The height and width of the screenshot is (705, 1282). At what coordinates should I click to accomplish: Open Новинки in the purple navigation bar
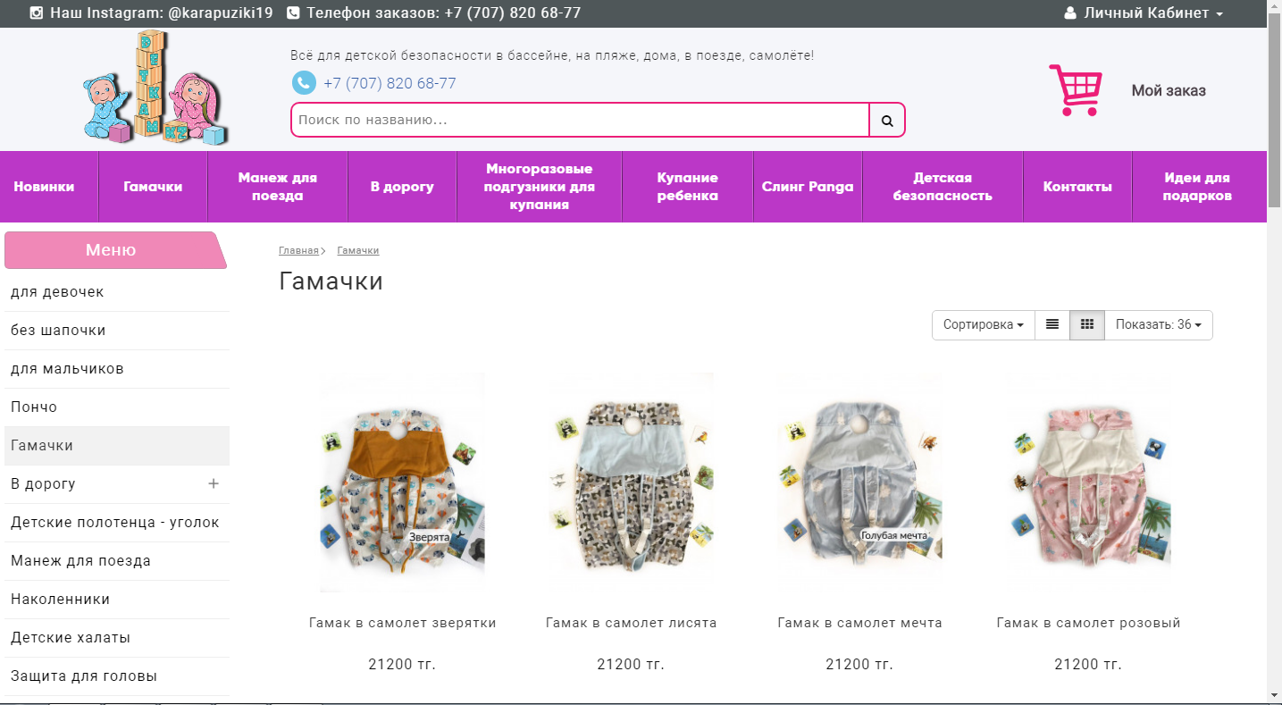(x=44, y=187)
